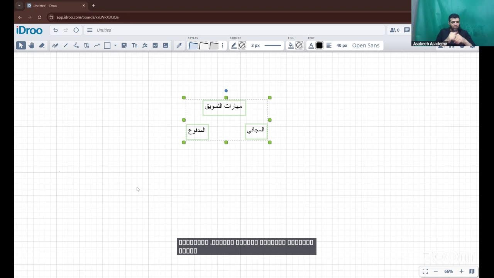Open the site information icon
Screen dimensions: 494x278
[x=51, y=17]
